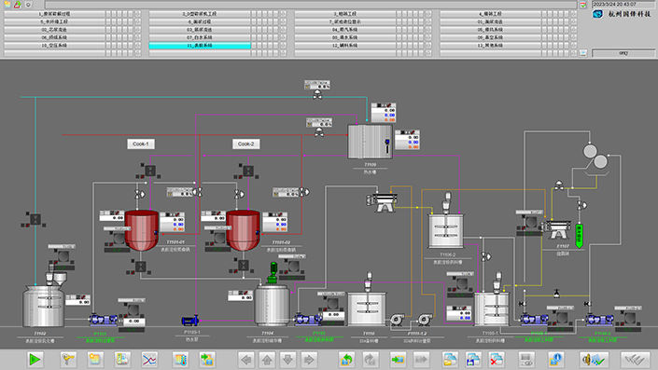Click the home up-arrow navigation icon

(x=267, y=359)
